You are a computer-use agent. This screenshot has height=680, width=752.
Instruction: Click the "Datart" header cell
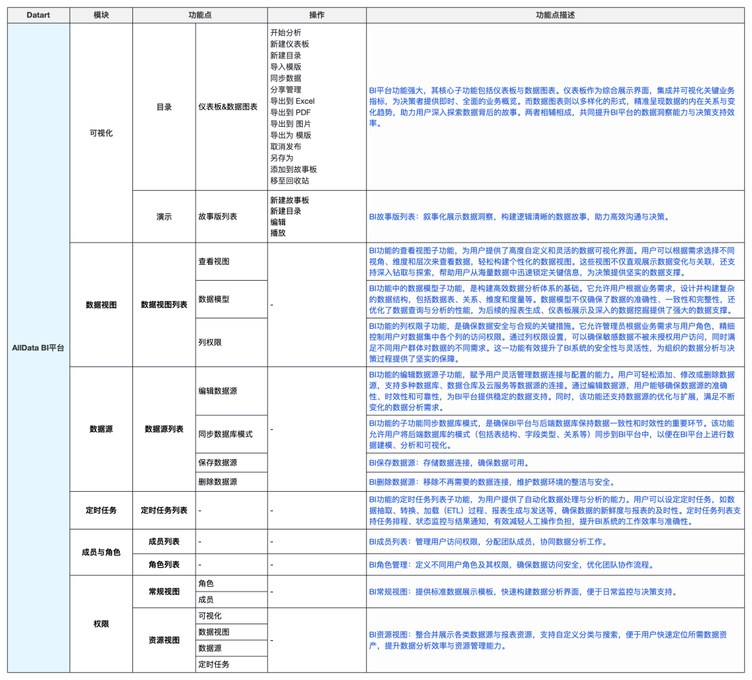pyautogui.click(x=38, y=15)
